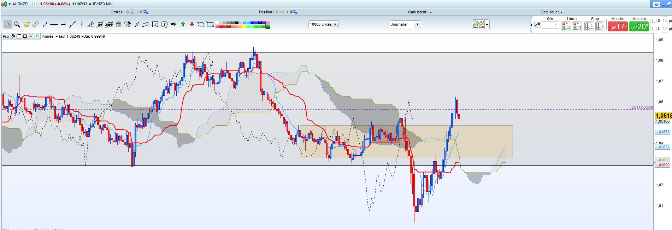The image size is (672, 230).
Task: Tick the S checkbox
Action: [654, 21]
